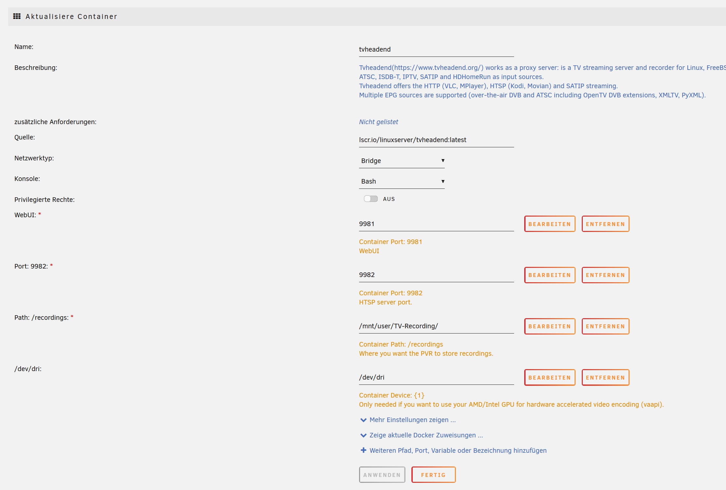Click the Mehr Einstellungen zeigen link text
726x490 pixels.
[412, 420]
